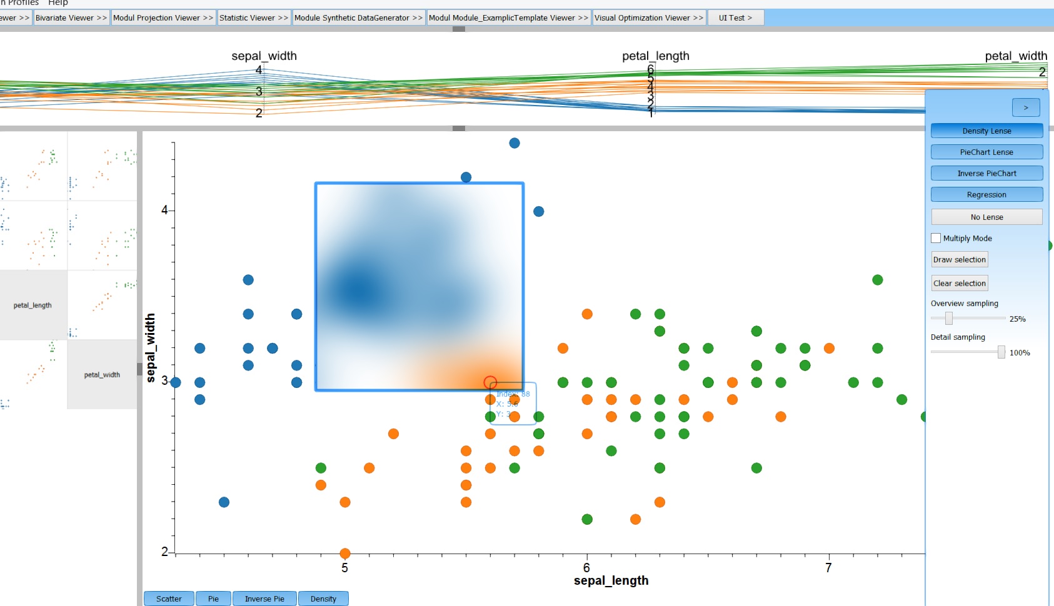This screenshot has width=1054, height=606.
Task: Select the PieChart Lense option
Action: [x=986, y=152]
